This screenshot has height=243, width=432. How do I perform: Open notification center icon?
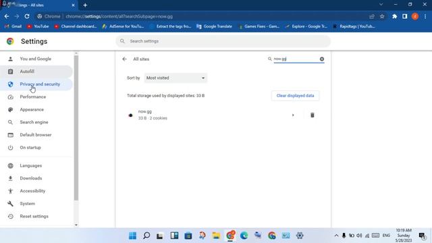[x=422, y=236]
